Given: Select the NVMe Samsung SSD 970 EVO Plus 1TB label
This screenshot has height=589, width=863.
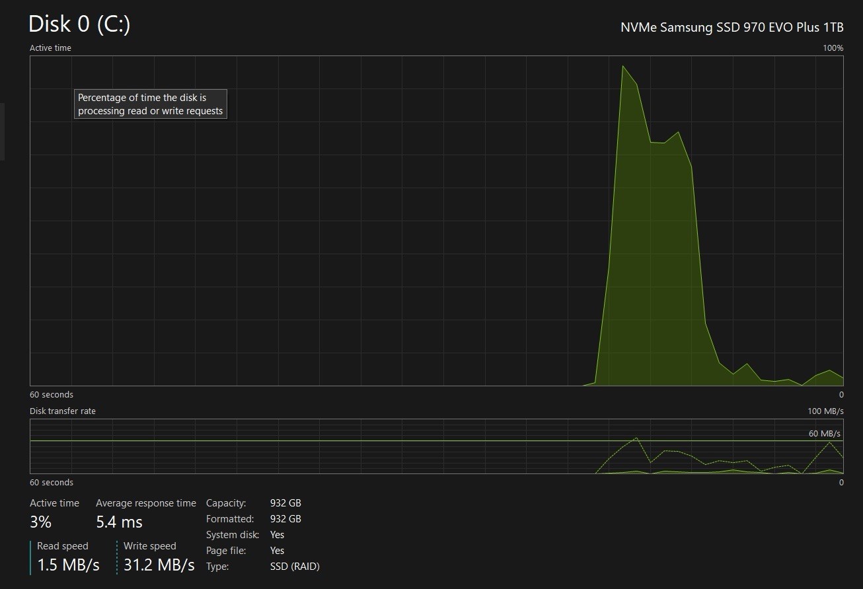Looking at the screenshot, I should tap(732, 27).
